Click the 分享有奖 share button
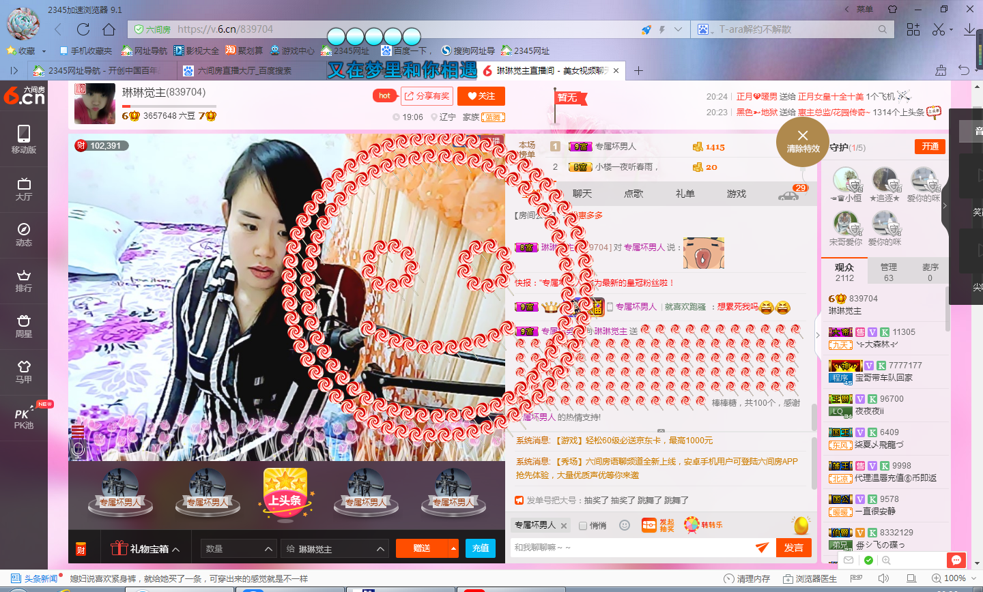This screenshot has height=592, width=983. click(x=427, y=96)
